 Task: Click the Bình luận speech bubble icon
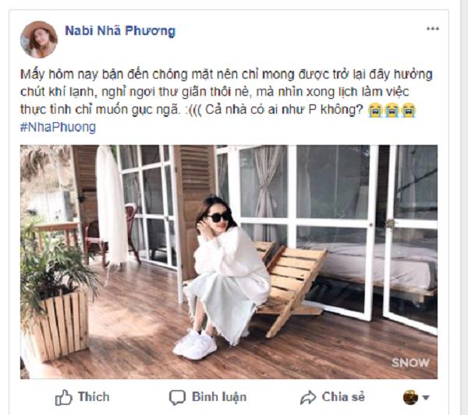[177, 398]
